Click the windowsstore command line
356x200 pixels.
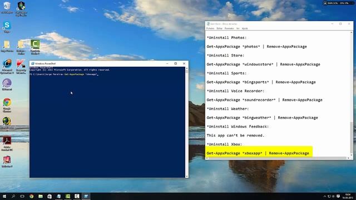pos(263,64)
